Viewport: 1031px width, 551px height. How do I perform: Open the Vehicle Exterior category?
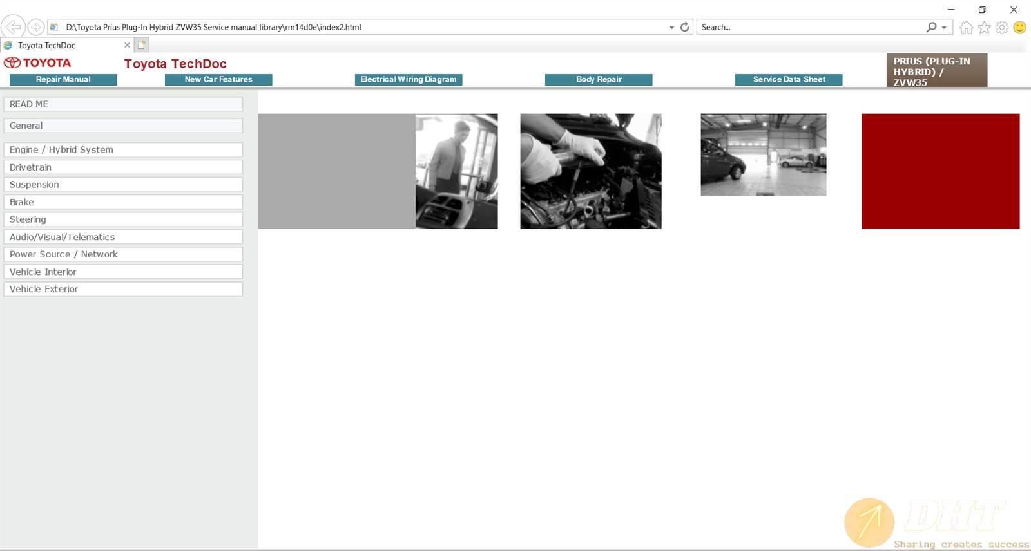pos(123,289)
